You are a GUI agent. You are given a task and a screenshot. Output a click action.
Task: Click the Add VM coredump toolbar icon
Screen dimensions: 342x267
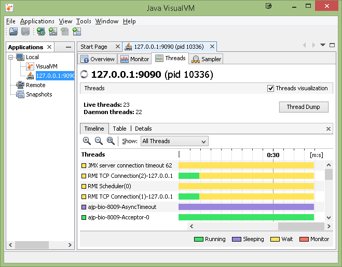(x=64, y=32)
